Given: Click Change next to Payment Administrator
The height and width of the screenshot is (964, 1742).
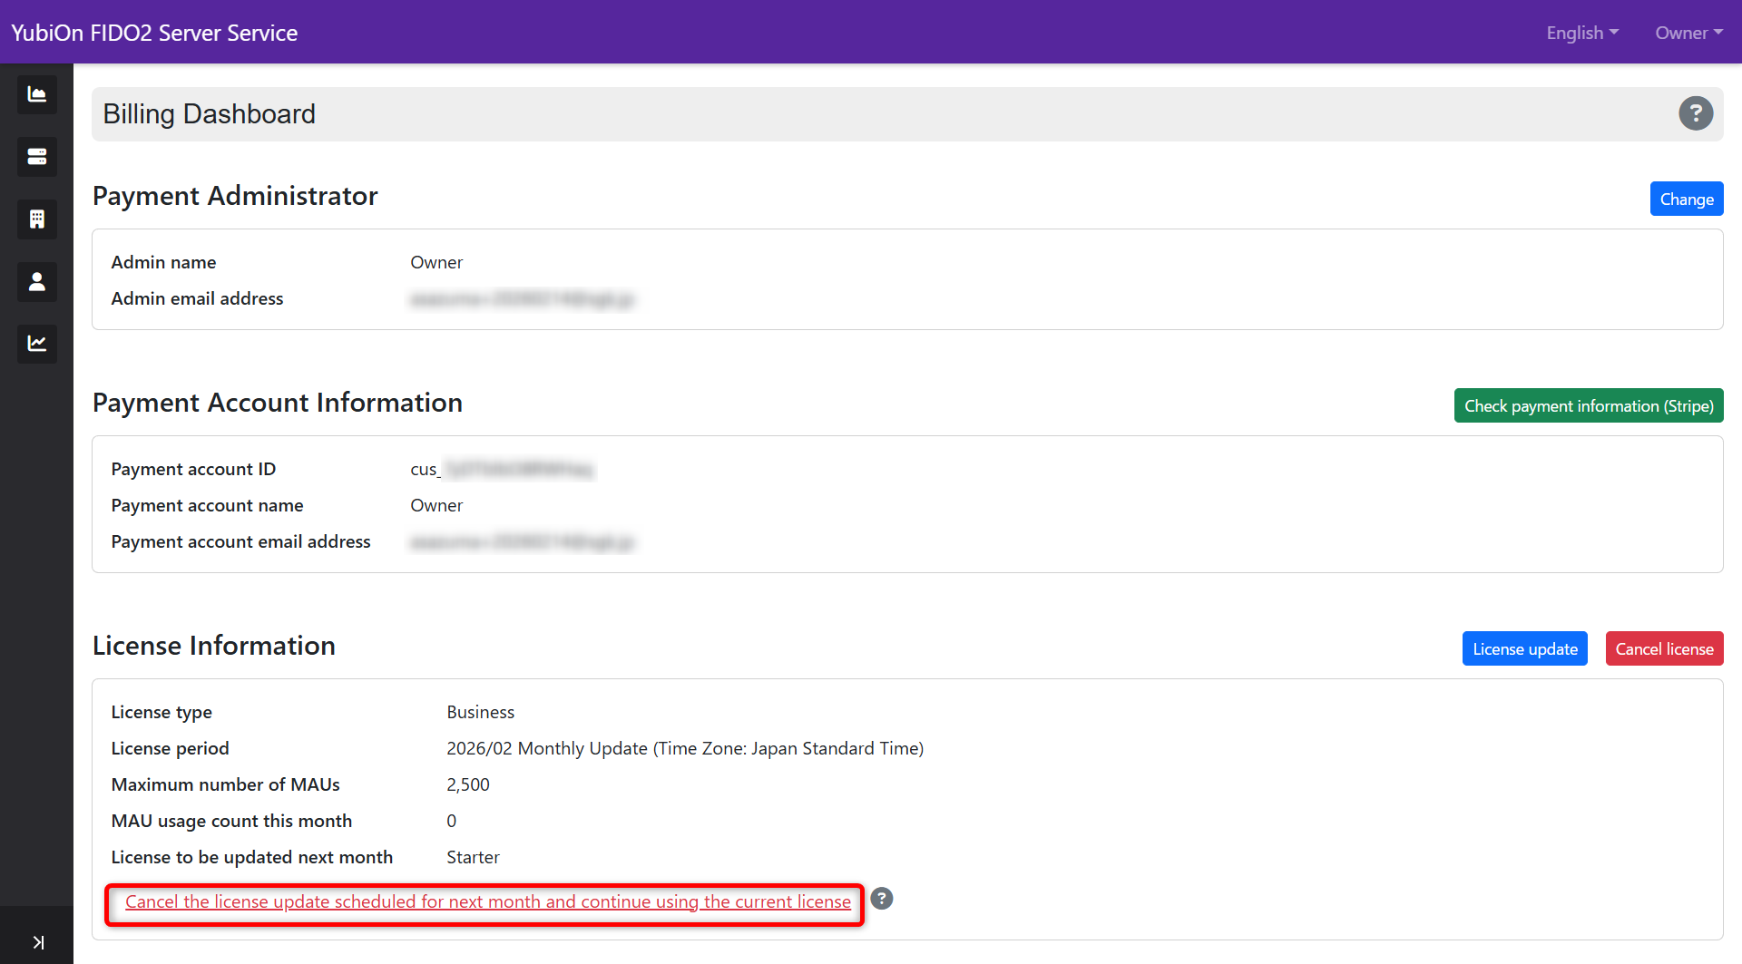Looking at the screenshot, I should pos(1686,199).
